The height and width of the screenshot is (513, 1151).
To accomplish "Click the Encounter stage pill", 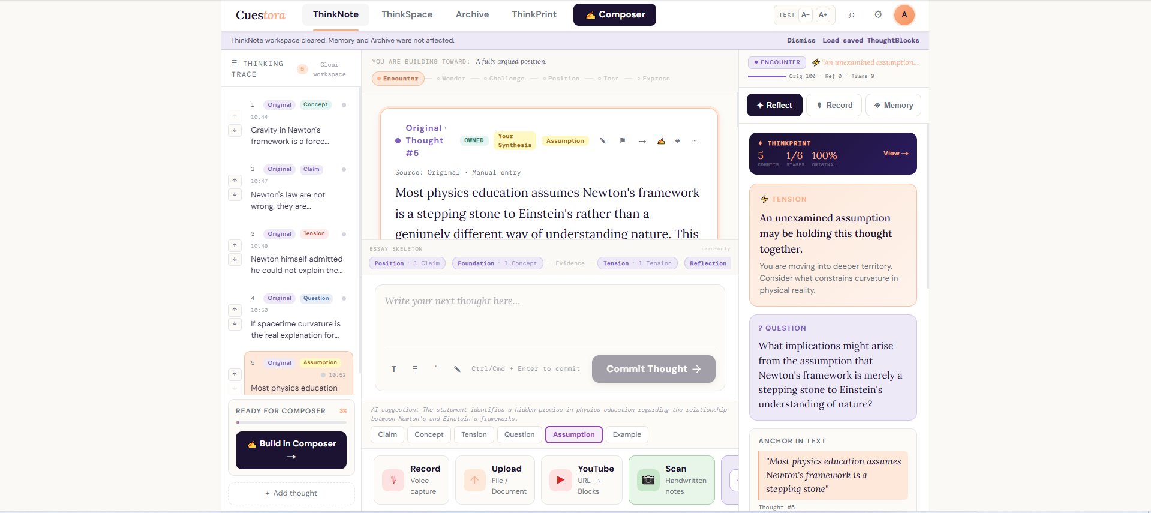I will click(x=398, y=79).
